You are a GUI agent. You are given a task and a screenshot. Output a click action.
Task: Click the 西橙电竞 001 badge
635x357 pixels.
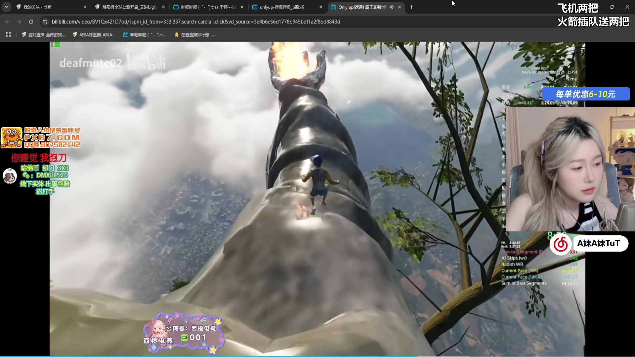tap(184, 333)
